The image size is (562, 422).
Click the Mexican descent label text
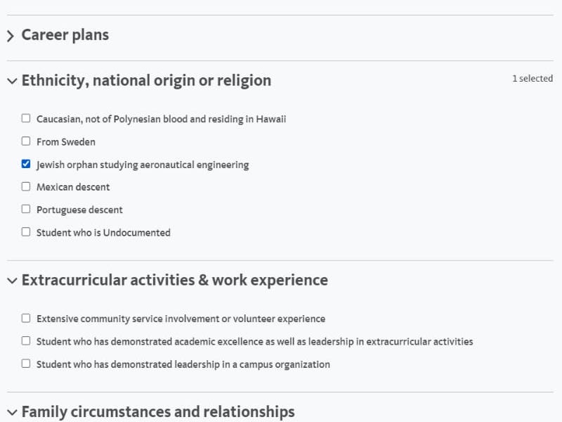[73, 187]
